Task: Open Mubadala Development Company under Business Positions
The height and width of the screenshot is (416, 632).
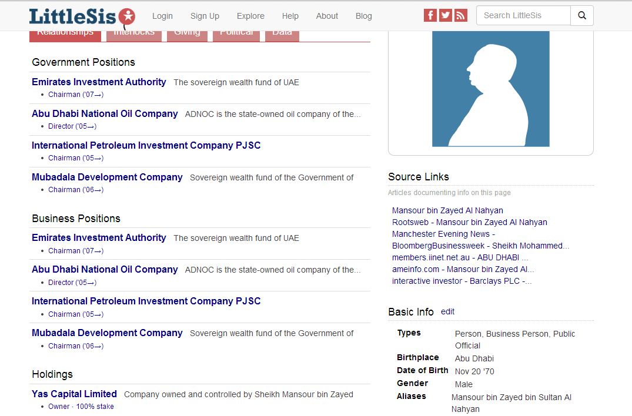Action: coord(107,333)
